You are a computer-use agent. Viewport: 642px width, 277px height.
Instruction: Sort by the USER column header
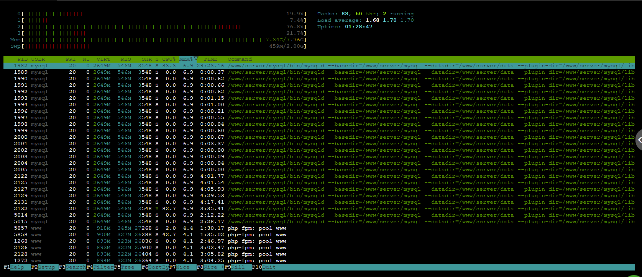pyautogui.click(x=38, y=59)
